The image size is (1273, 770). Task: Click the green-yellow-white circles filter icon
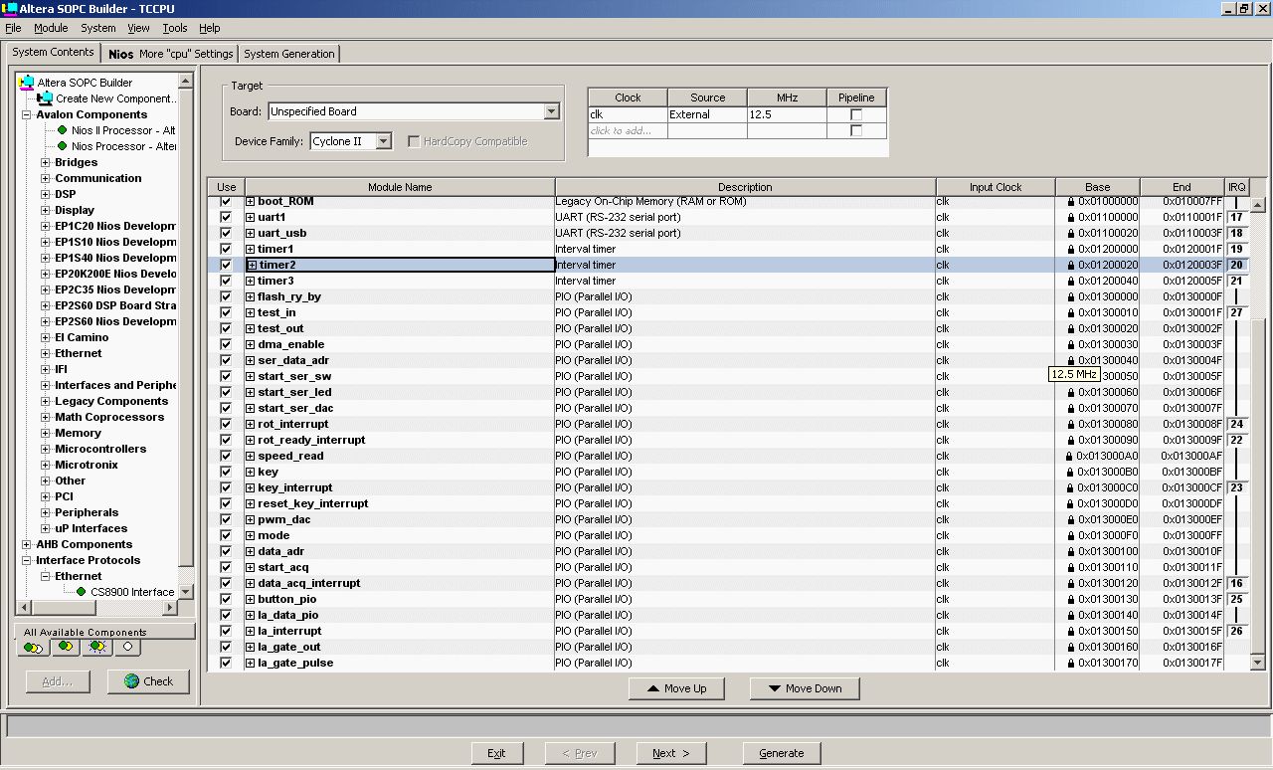tap(34, 647)
